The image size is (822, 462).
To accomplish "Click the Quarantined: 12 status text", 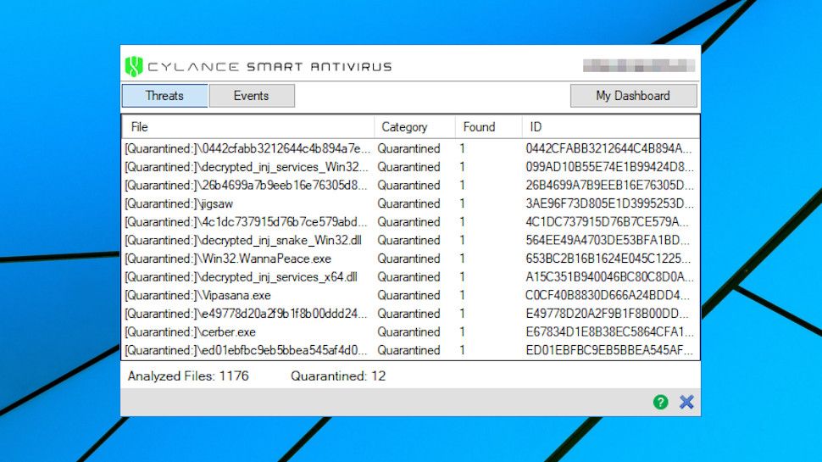I will click(x=338, y=376).
